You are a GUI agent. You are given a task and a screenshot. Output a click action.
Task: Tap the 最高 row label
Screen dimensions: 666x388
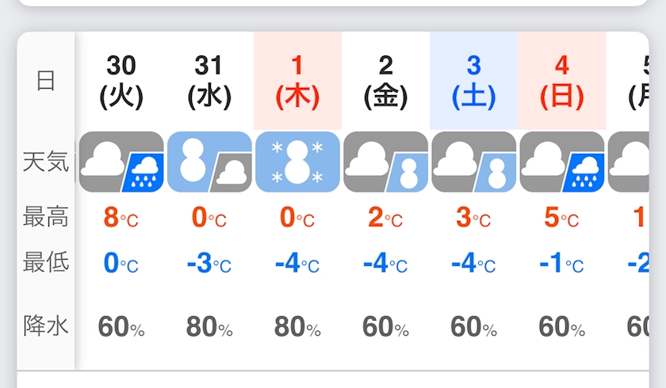(46, 217)
